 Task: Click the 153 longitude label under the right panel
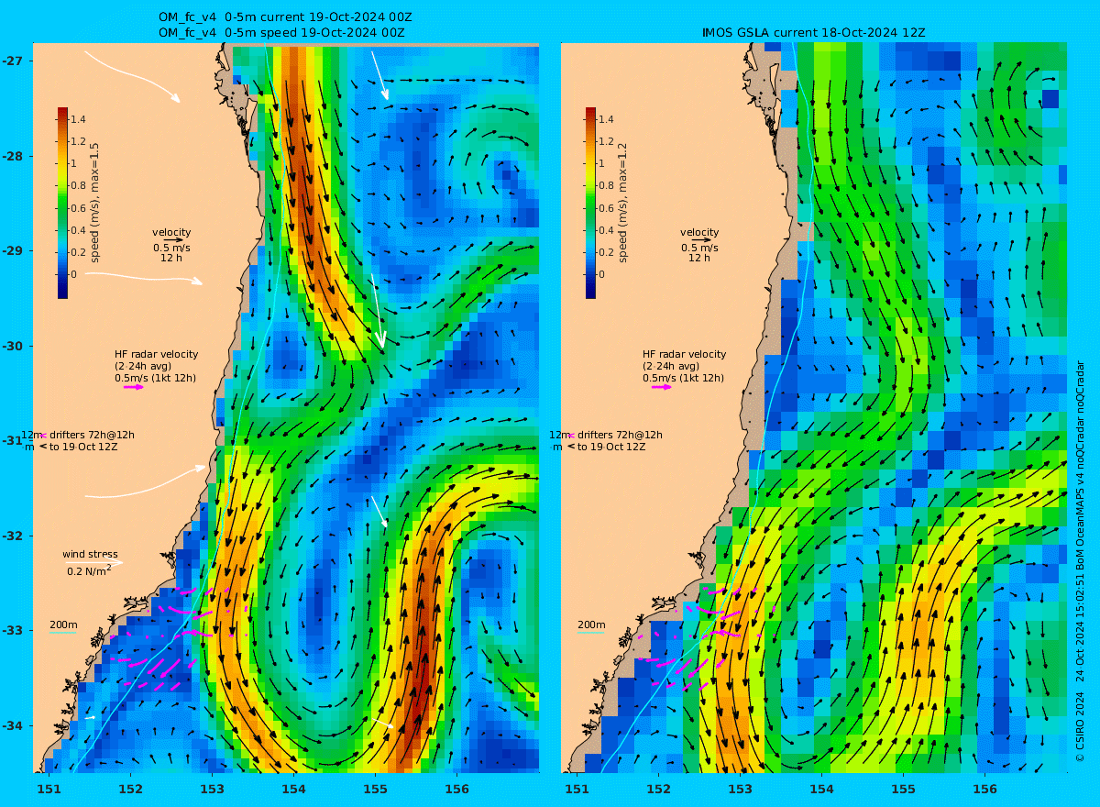740,789
